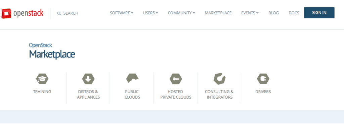This screenshot has height=124, width=344.
Task: Expand the Users dropdown menu
Action: pyautogui.click(x=150, y=13)
